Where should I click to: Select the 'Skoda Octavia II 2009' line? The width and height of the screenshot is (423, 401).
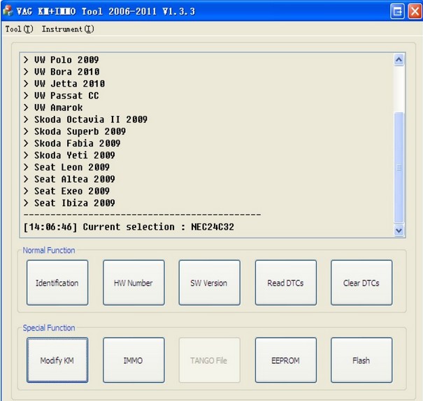pyautogui.click(x=85, y=119)
